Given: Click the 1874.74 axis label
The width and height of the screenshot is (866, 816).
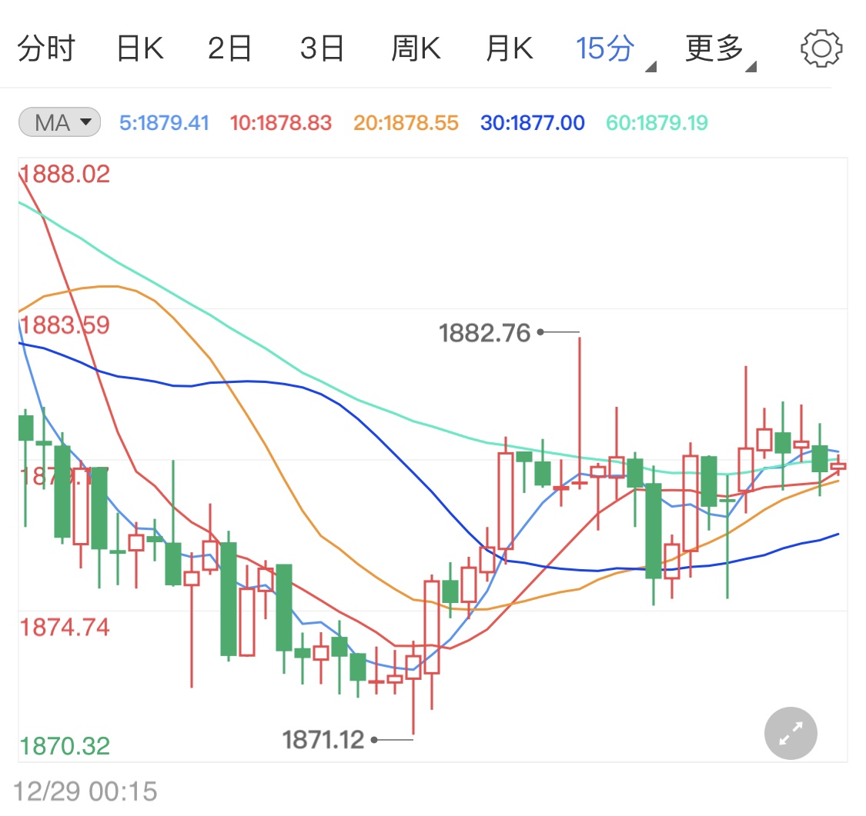Looking at the screenshot, I should 65,628.
